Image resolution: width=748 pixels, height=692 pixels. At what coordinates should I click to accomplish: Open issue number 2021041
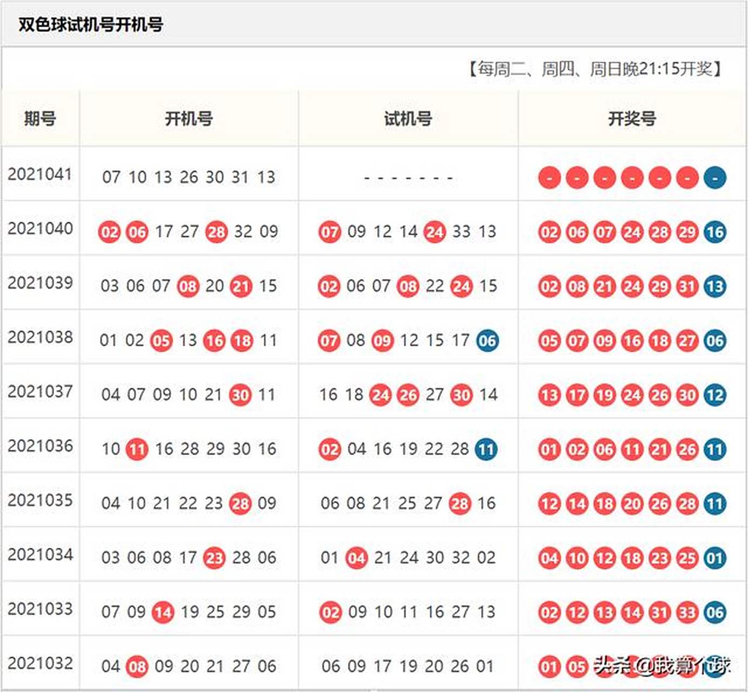click(40, 174)
